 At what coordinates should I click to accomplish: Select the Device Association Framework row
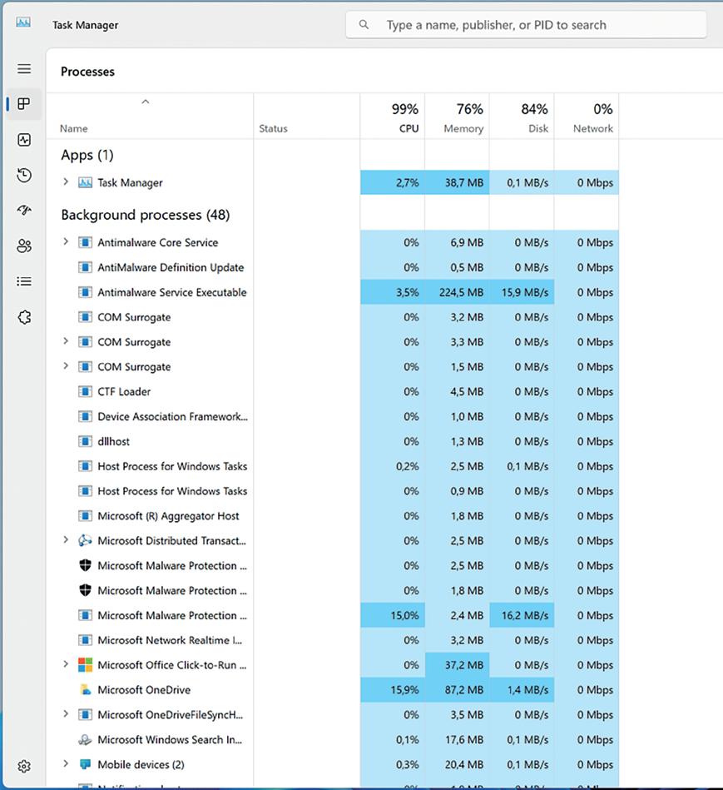click(332, 417)
